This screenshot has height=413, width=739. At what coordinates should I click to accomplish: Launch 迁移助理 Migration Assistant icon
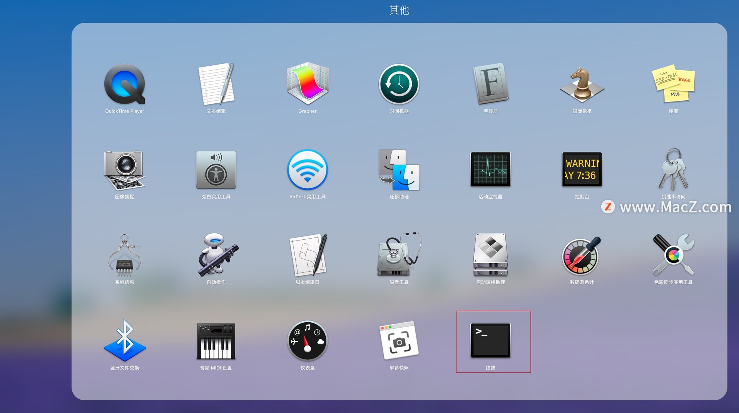[399, 170]
